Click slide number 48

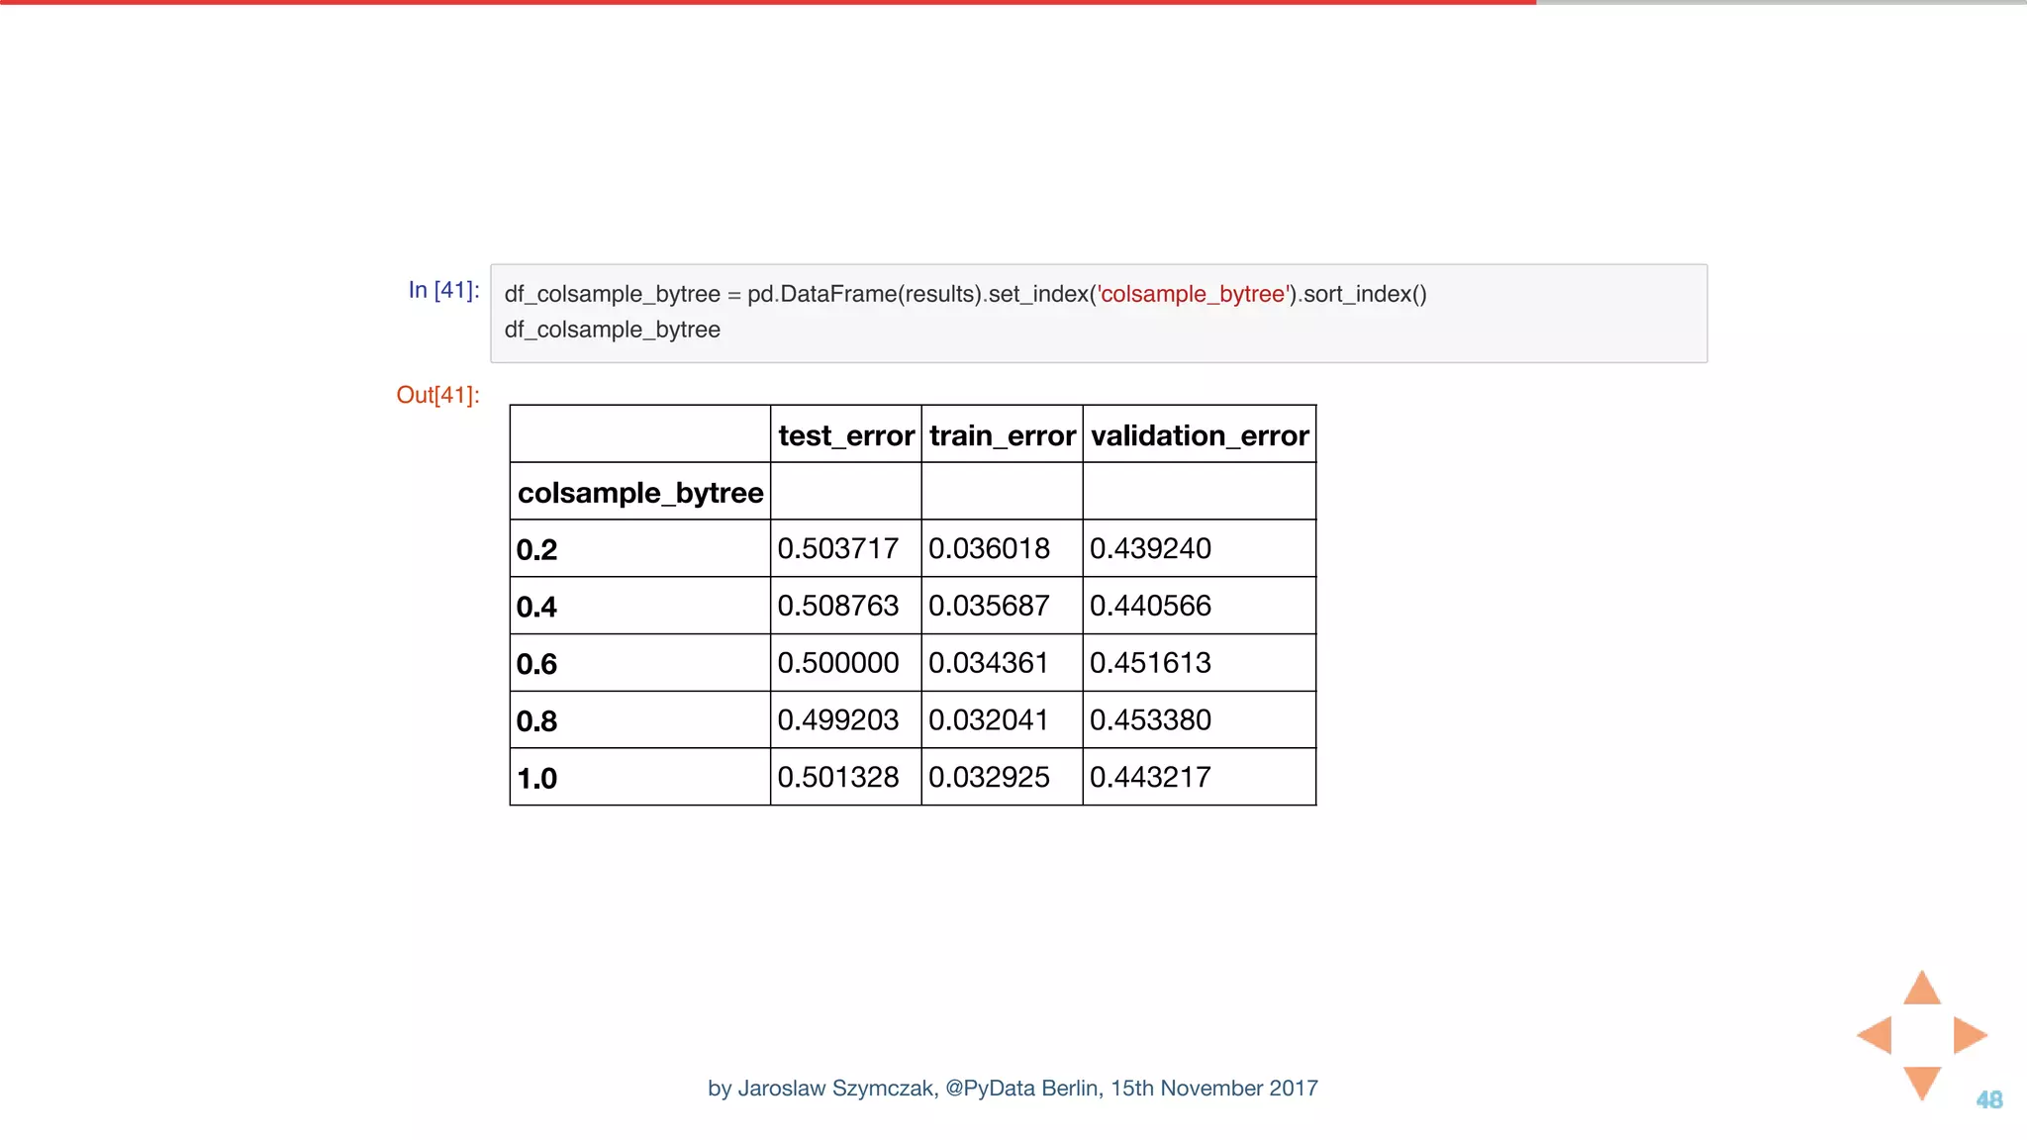(x=1989, y=1099)
